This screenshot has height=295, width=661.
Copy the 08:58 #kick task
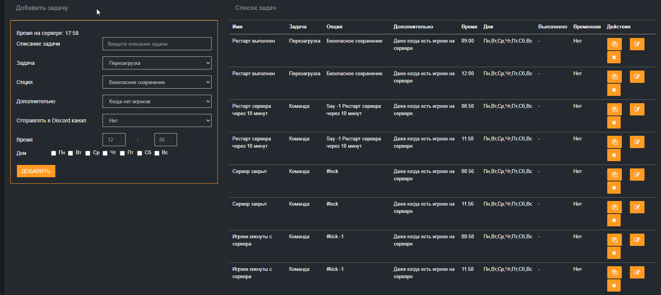click(x=614, y=240)
